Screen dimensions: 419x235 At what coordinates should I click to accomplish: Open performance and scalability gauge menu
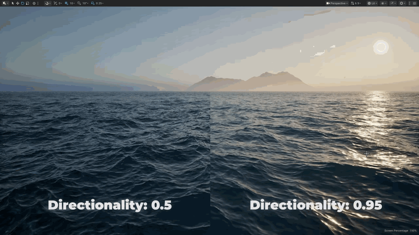click(x=393, y=3)
